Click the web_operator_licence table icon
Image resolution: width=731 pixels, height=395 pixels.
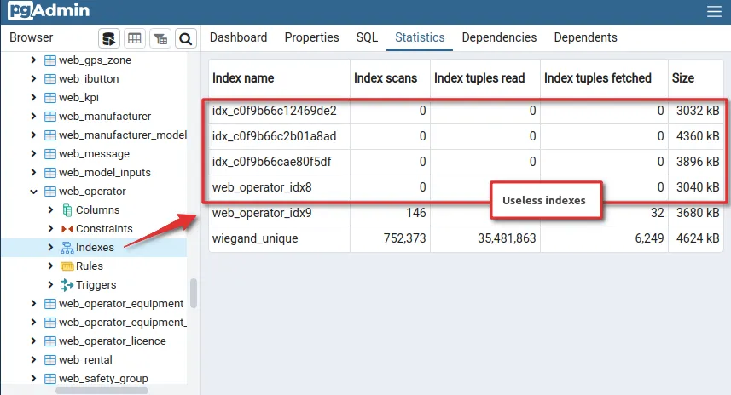tap(49, 341)
